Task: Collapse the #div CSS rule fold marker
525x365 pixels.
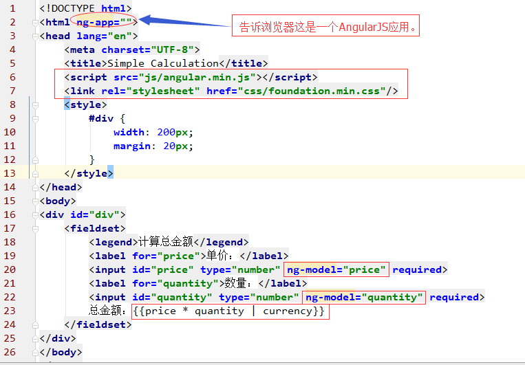Action: pos(35,119)
